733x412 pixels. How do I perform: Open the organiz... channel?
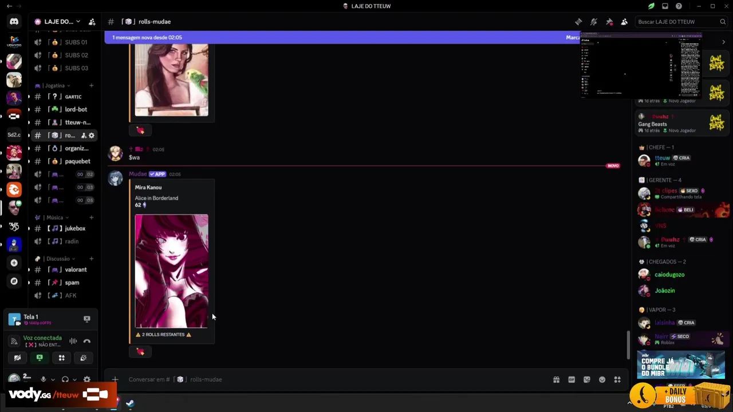pyautogui.click(x=64, y=148)
